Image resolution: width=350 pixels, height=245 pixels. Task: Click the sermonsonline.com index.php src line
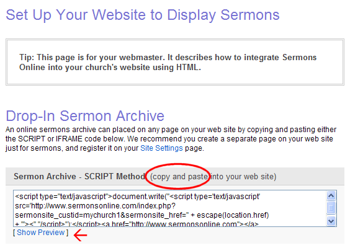click(x=96, y=206)
